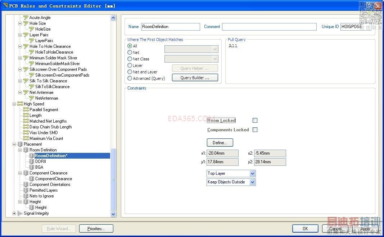Screen dimensions: 384x237
Task: Enable the Room Locked checkbox
Action: pyautogui.click(x=255, y=120)
